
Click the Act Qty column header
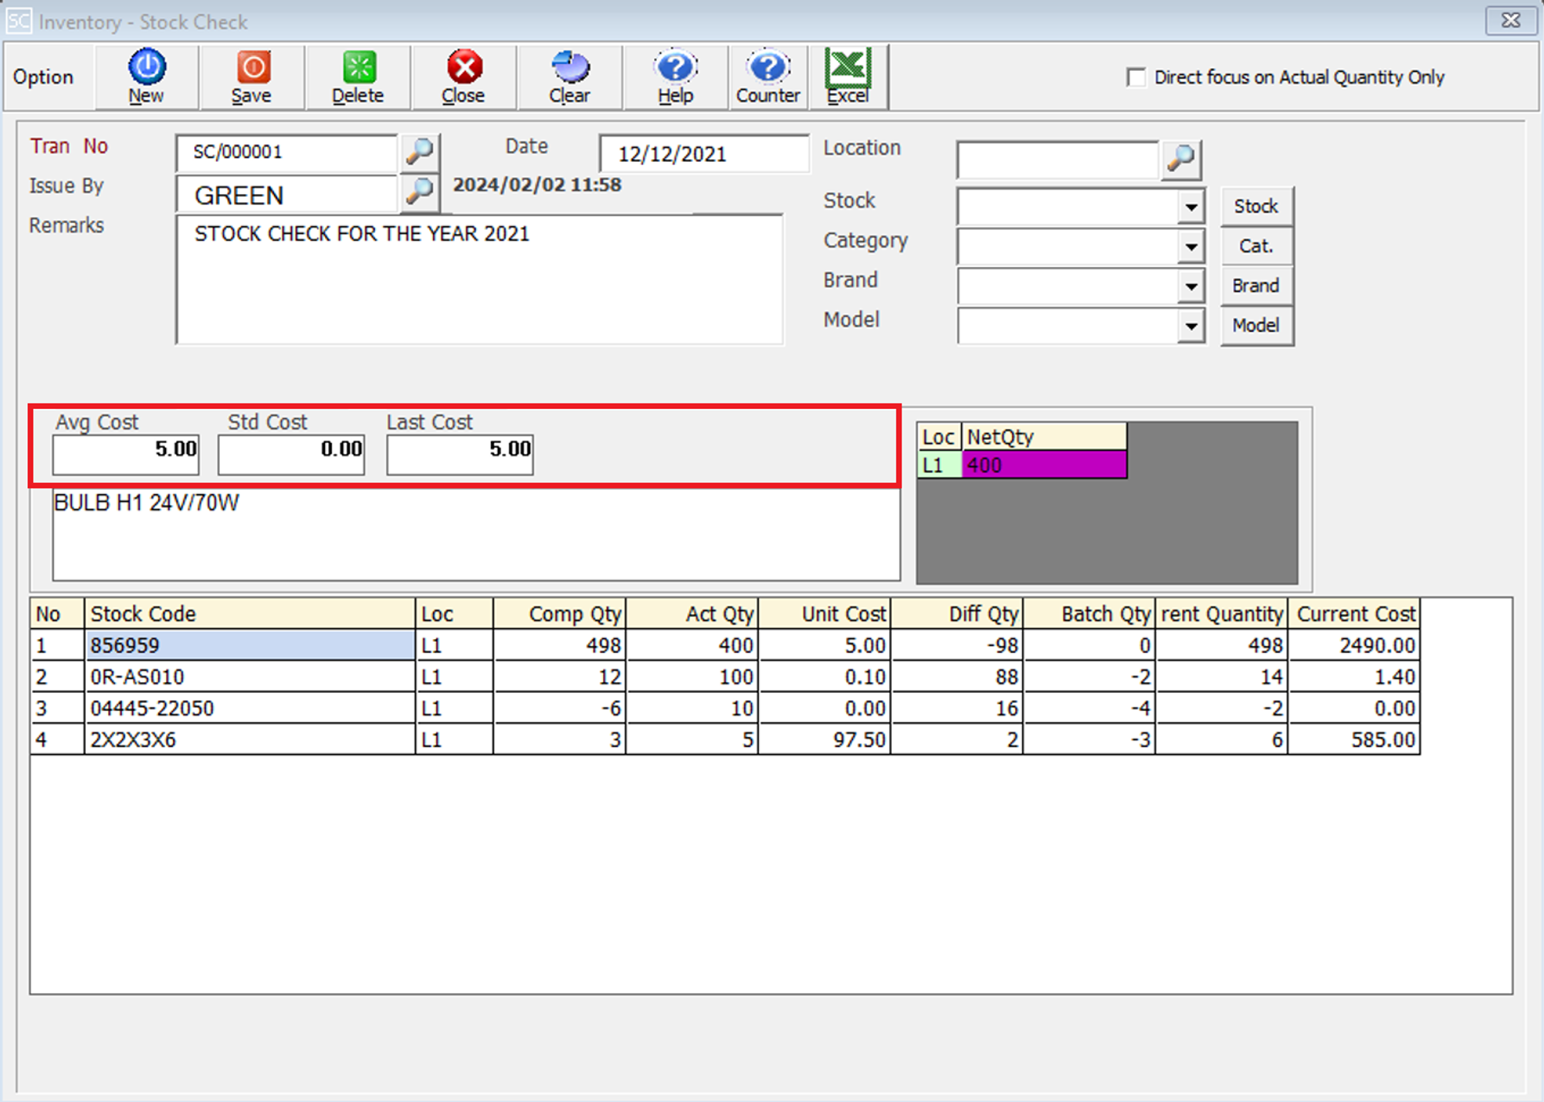(692, 614)
